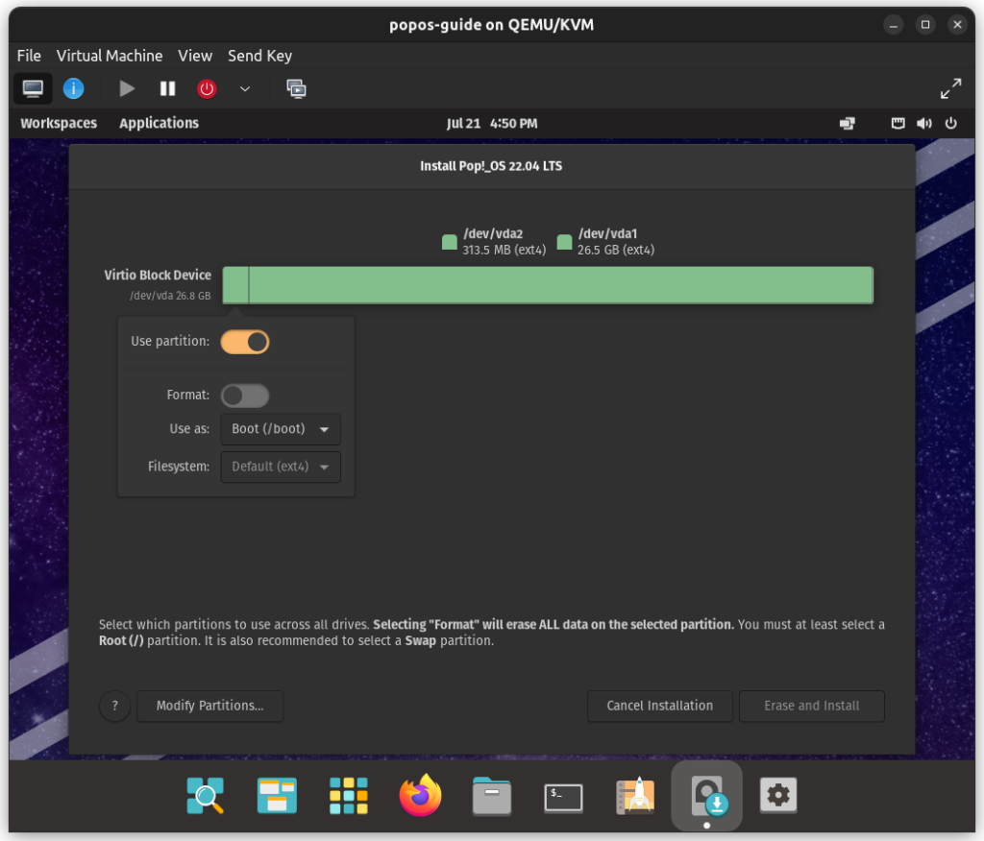Switch the viewer to fullscreen mode
The height and width of the screenshot is (841, 984).
[x=950, y=88]
